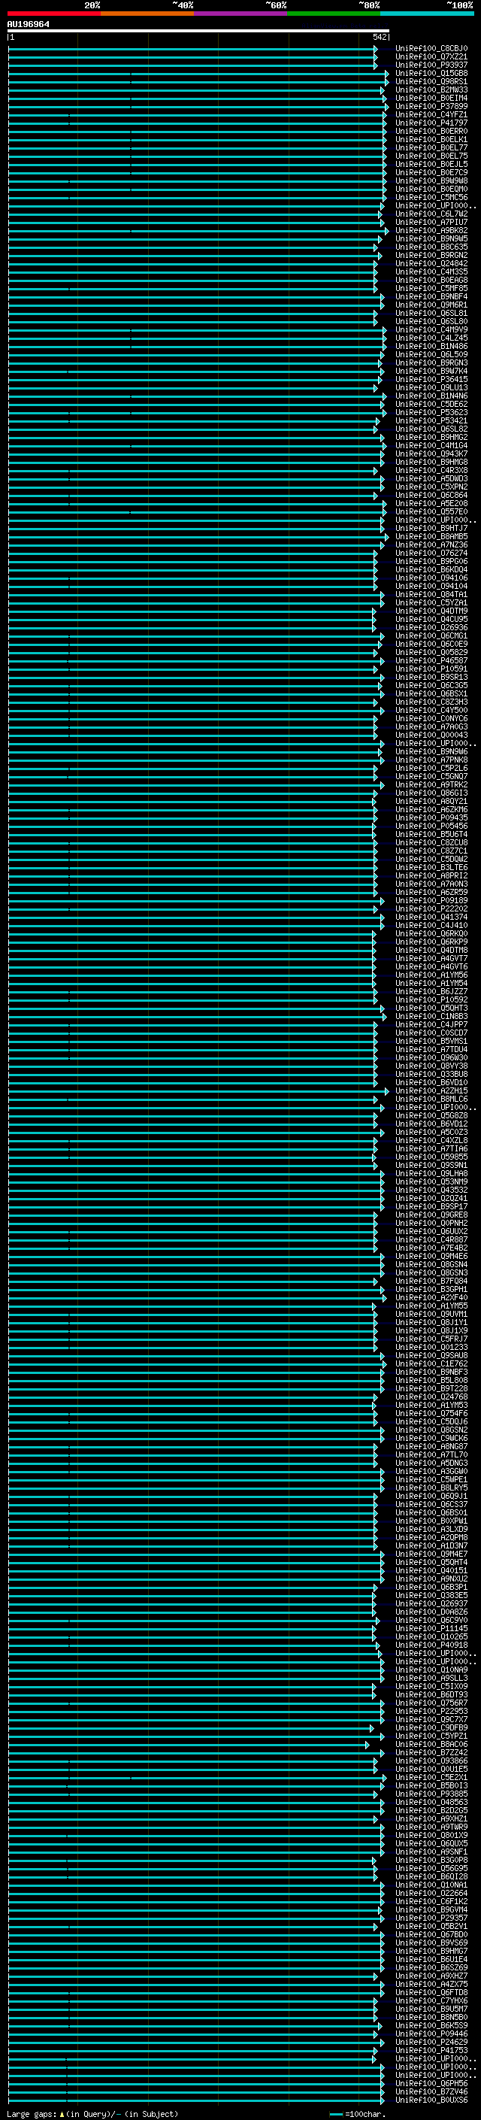
Task: Click the query end position 542
Action: pos(380,37)
